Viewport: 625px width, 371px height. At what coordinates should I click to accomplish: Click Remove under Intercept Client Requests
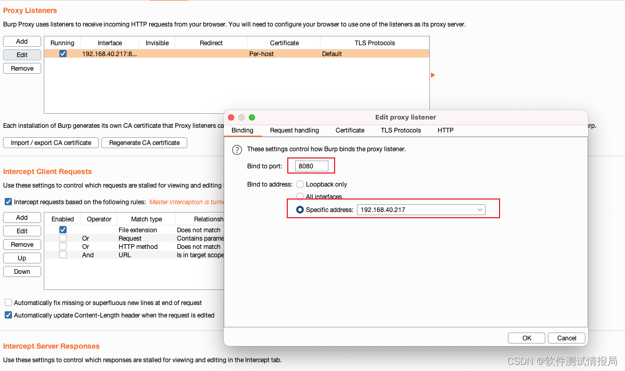point(22,245)
